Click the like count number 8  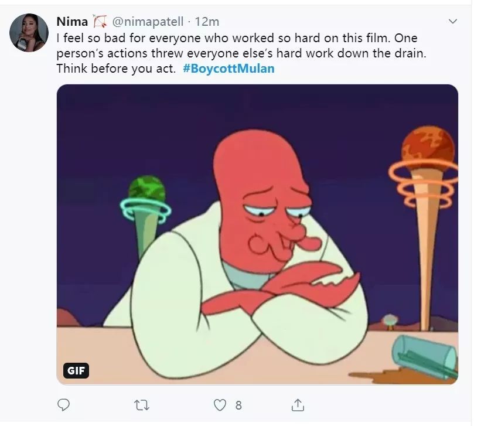point(238,405)
